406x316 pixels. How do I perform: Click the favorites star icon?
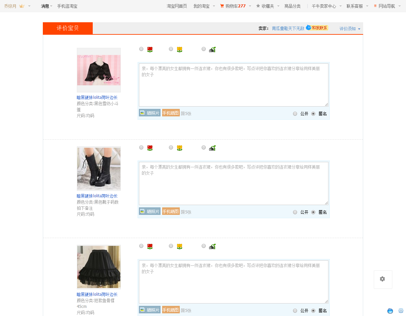pyautogui.click(x=258, y=6)
